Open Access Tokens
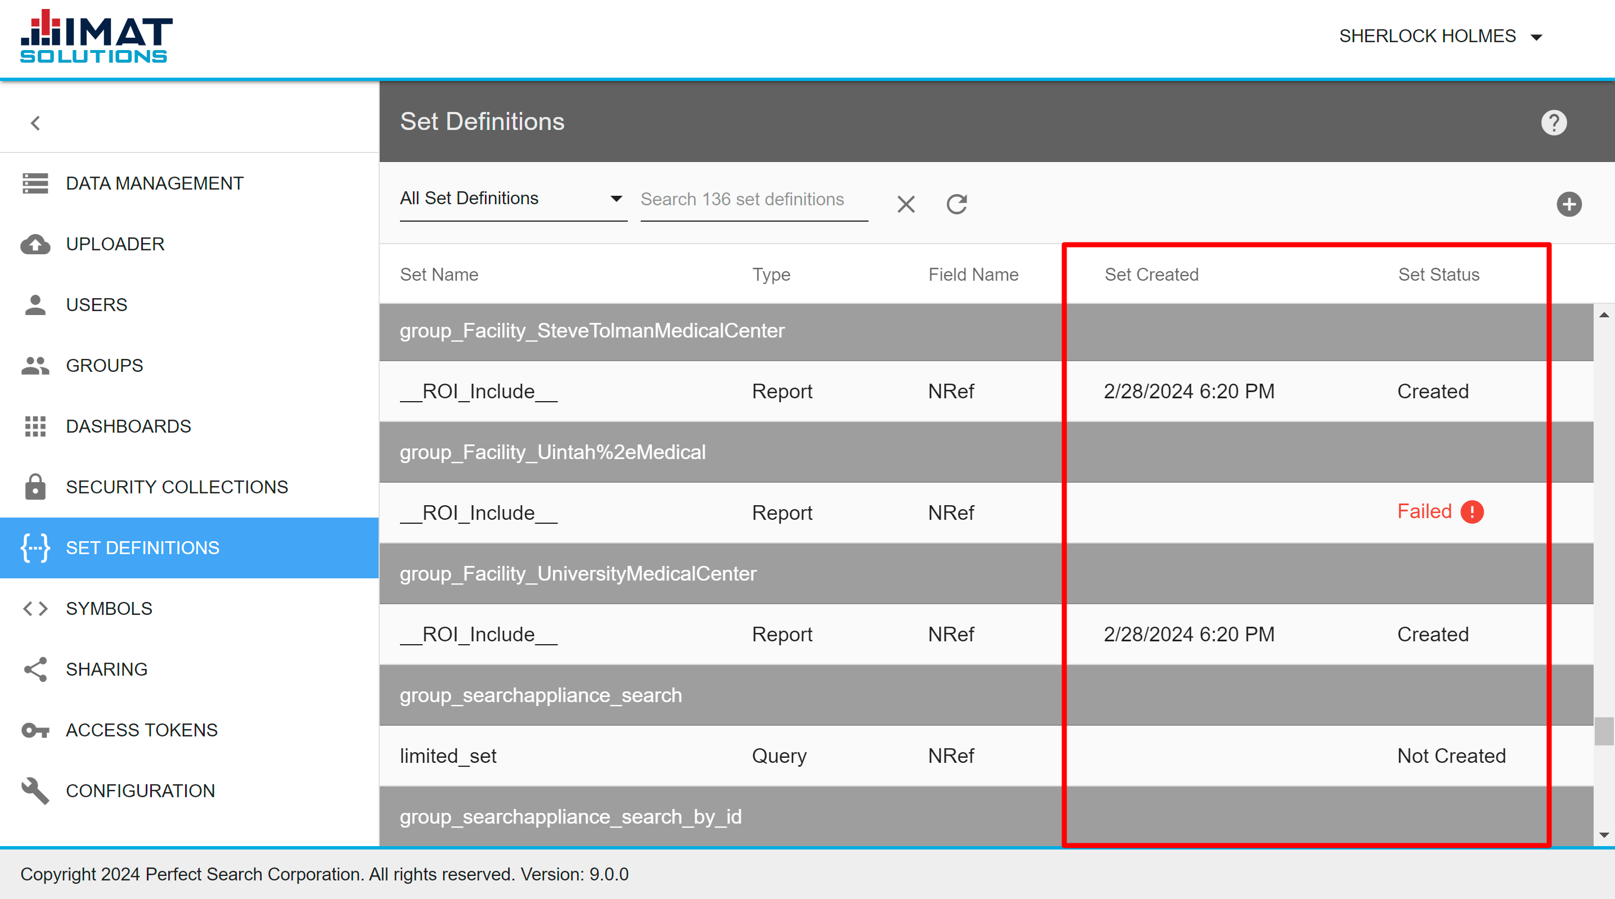 click(x=190, y=730)
